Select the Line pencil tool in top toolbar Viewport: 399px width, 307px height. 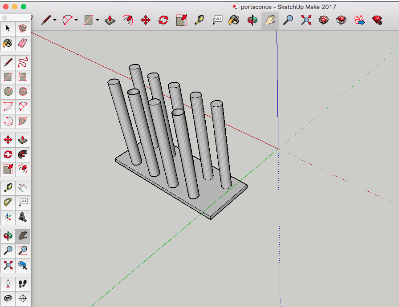click(x=46, y=20)
